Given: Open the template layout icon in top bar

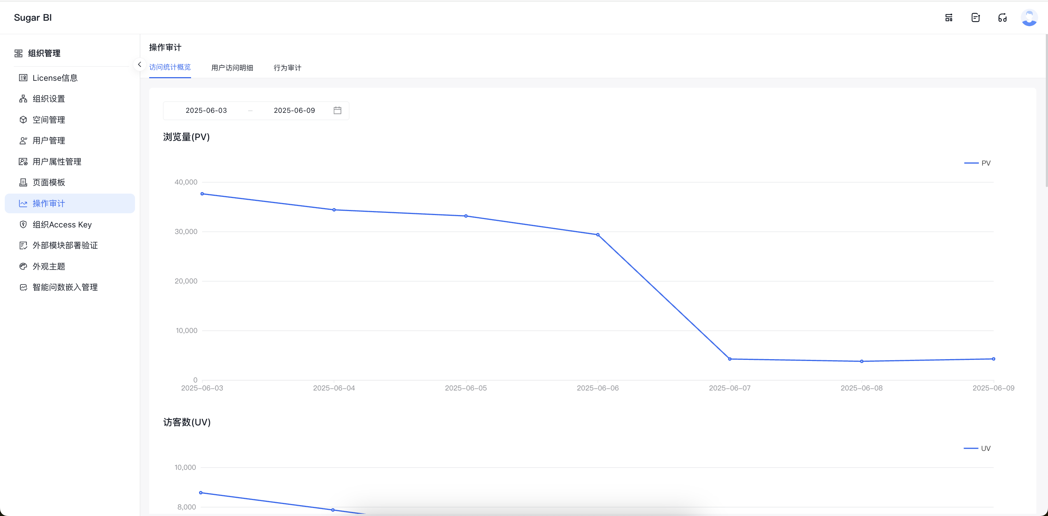Looking at the screenshot, I should [949, 17].
